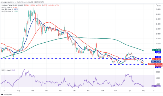Select the green MA 1.3037 price tag

click(x=156, y=50)
